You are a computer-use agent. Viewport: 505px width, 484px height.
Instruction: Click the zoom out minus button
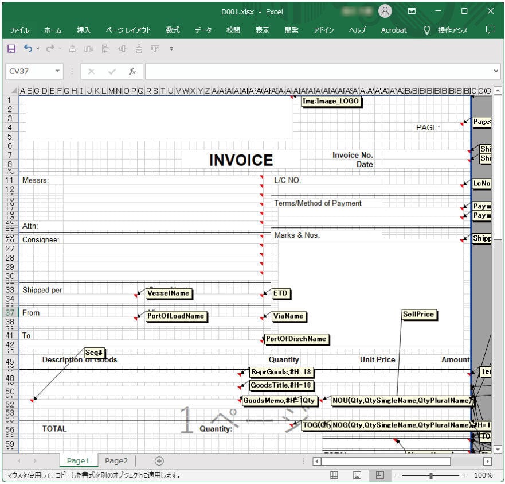coord(397,475)
